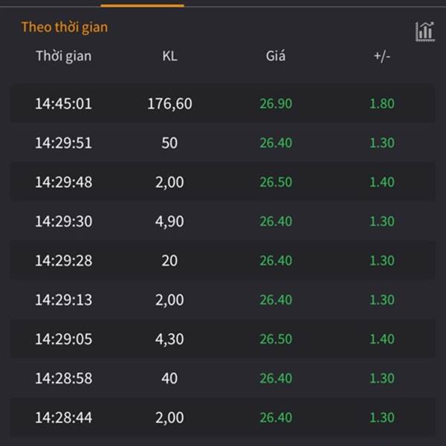Screen dimensions: 446x446
Task: Tap the 14:29:48 timestamp
Action: pyautogui.click(x=64, y=182)
